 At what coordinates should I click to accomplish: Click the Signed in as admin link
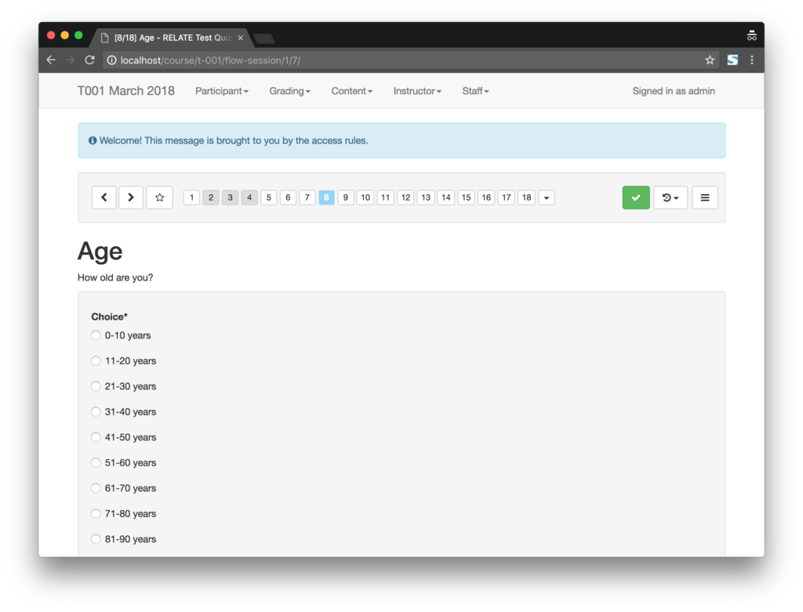click(674, 91)
